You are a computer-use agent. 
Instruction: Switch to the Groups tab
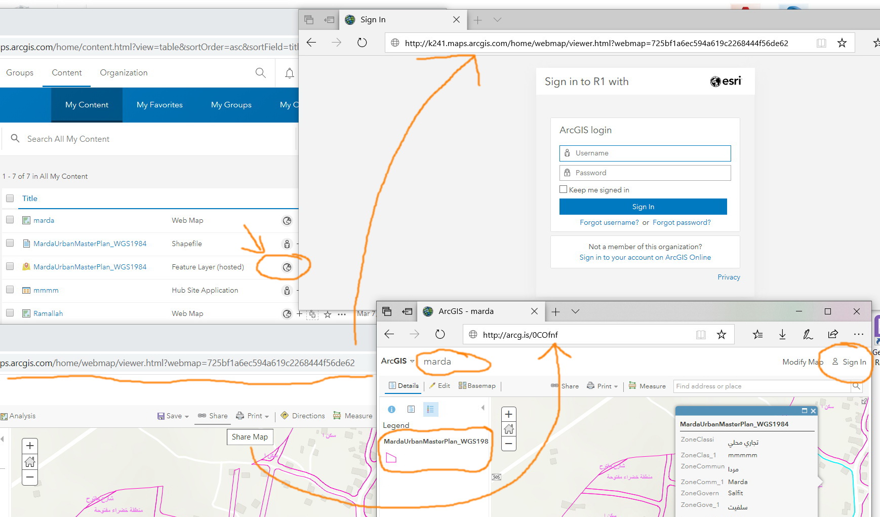tap(20, 73)
